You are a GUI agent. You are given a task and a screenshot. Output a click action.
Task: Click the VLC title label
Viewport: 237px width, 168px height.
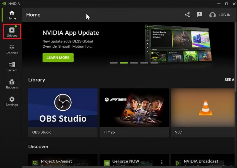(x=178, y=132)
